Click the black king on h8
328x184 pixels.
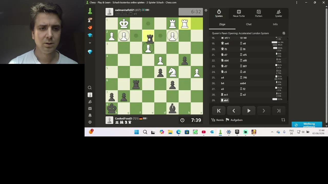112,108
